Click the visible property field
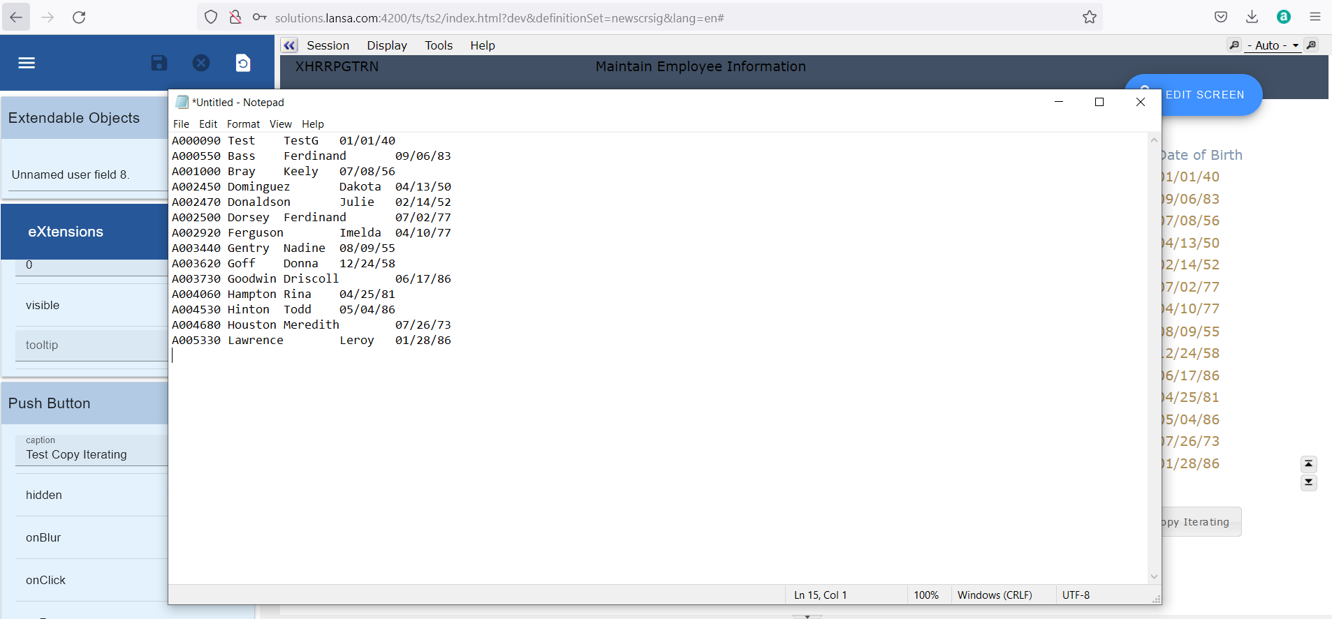Image resolution: width=1332 pixels, height=619 pixels. point(92,305)
